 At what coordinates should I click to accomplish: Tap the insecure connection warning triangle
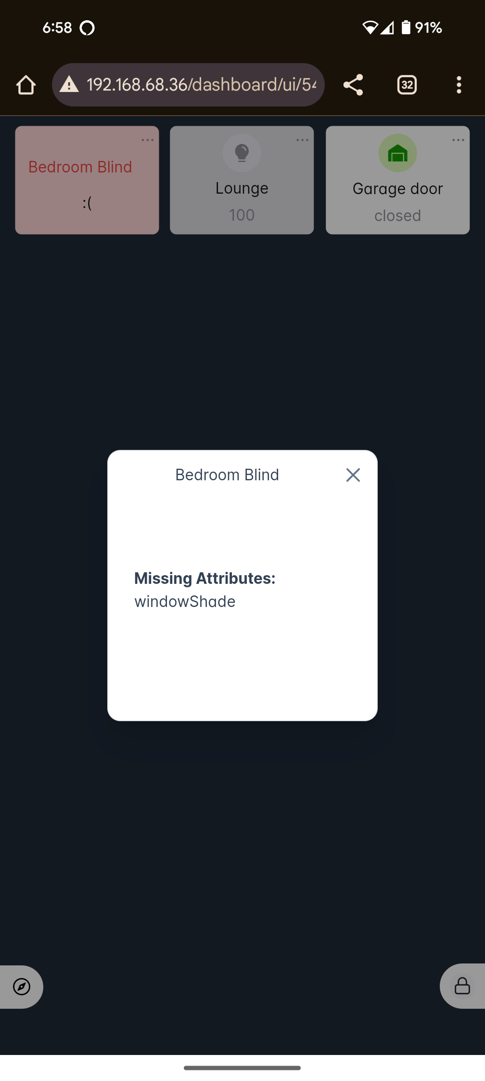[x=69, y=84]
